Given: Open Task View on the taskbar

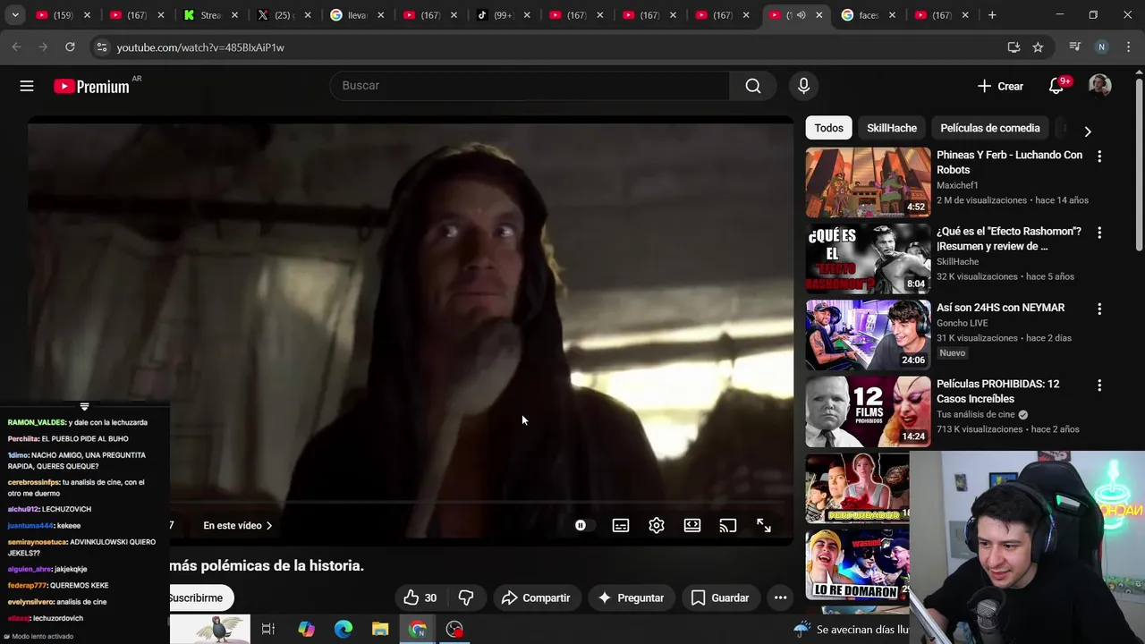Looking at the screenshot, I should [268, 629].
